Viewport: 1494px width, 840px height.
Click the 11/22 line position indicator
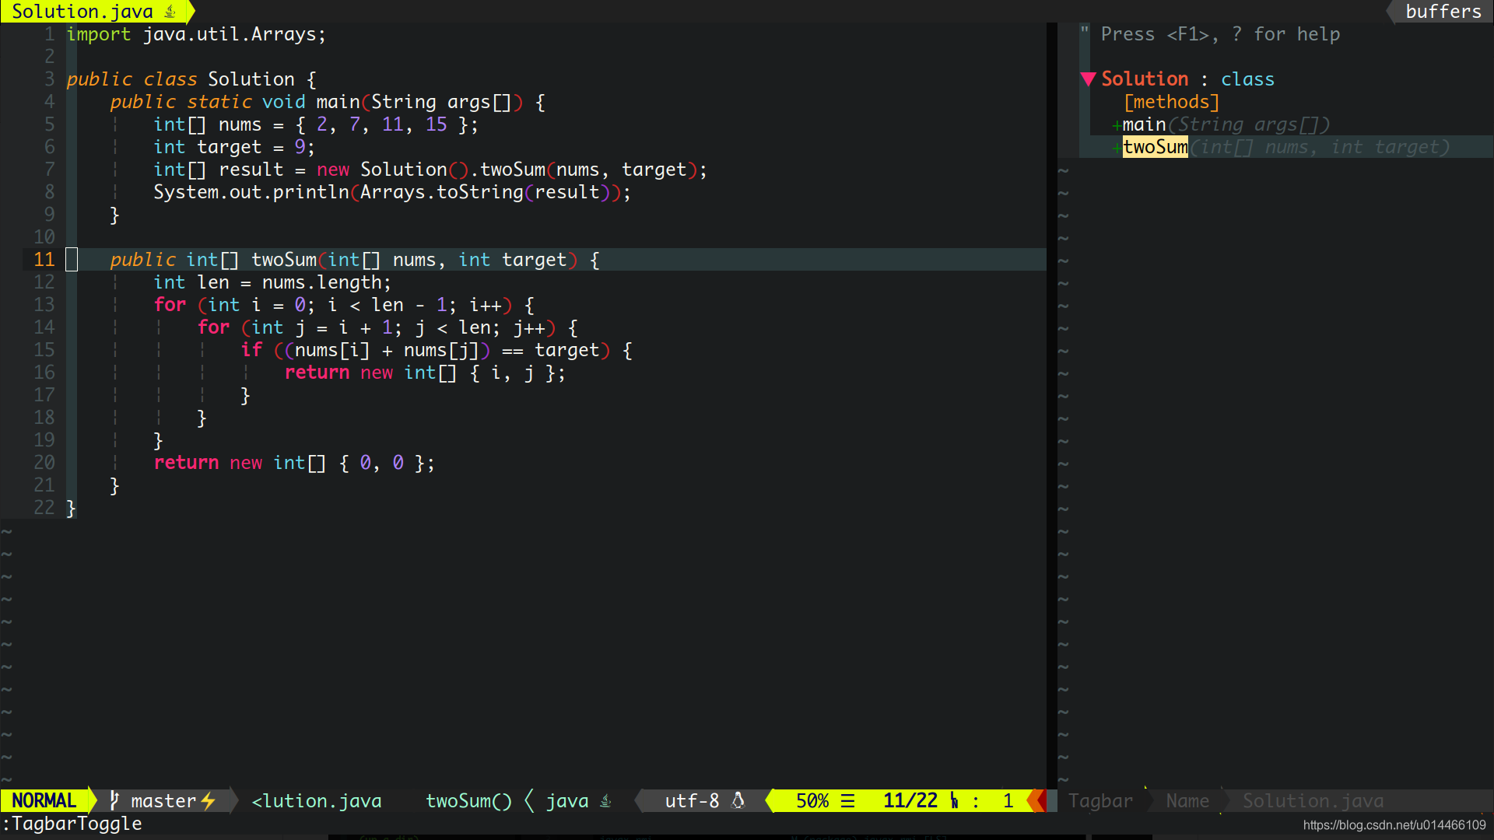tap(910, 801)
